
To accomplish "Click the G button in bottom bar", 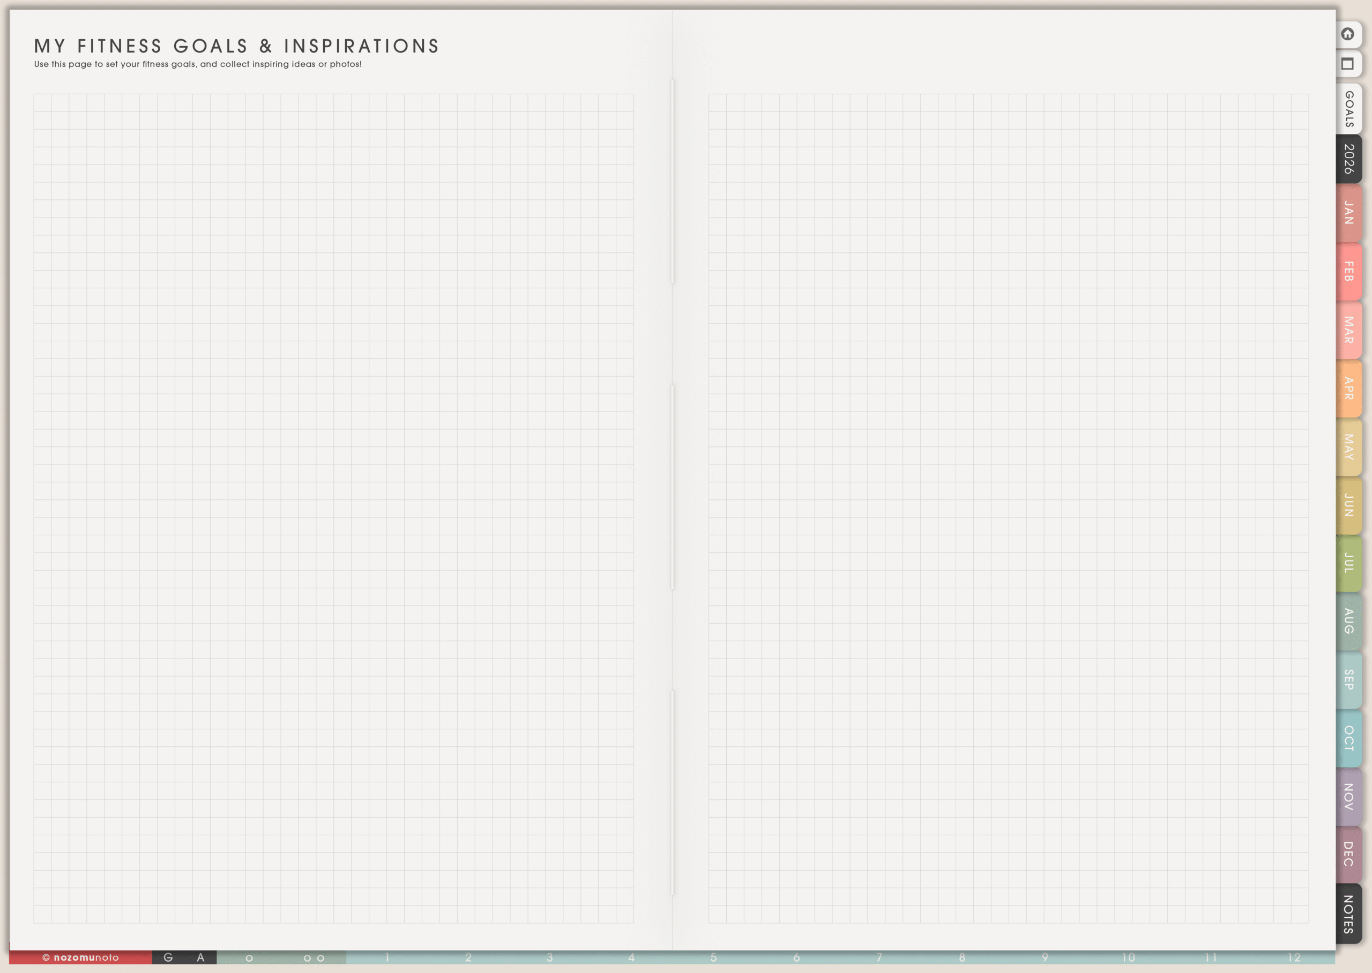I will click(168, 957).
